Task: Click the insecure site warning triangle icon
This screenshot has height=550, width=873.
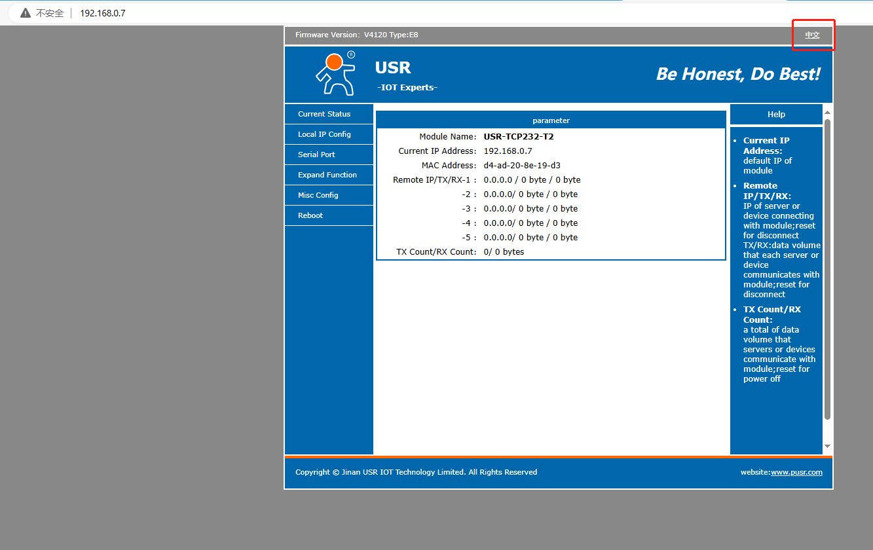Action: tap(26, 13)
